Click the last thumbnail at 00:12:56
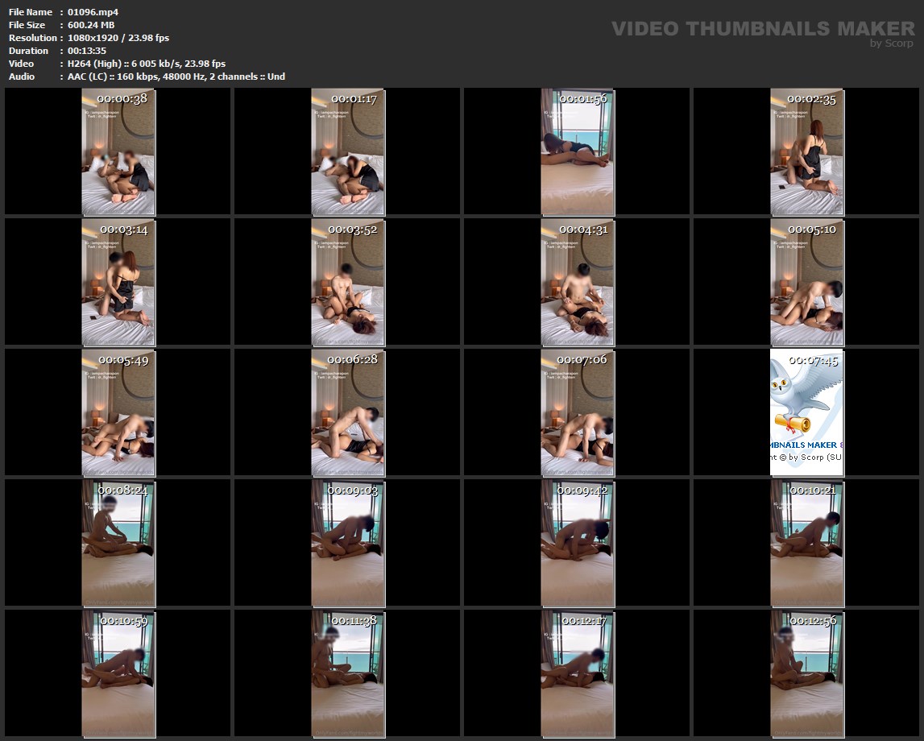This screenshot has height=741, width=924. (807, 673)
